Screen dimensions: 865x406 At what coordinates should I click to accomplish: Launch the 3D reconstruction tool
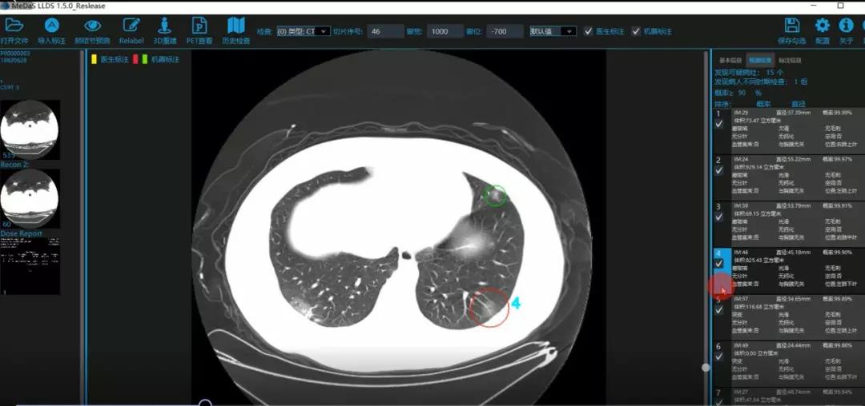click(x=166, y=26)
